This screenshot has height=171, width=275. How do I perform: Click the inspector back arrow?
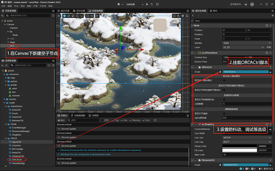193,15
